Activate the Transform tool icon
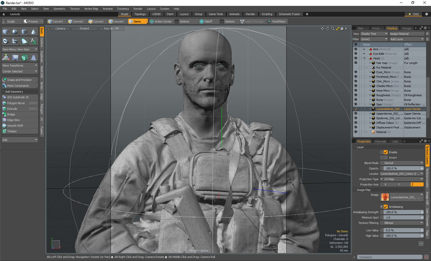Image resolution: width=431 pixels, height=261 pixels. point(6,57)
